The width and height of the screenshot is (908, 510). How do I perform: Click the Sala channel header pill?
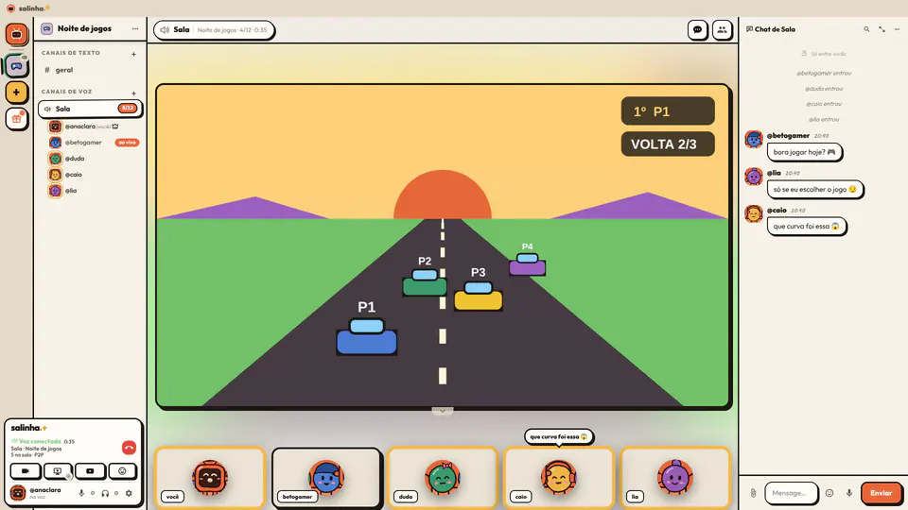point(215,30)
